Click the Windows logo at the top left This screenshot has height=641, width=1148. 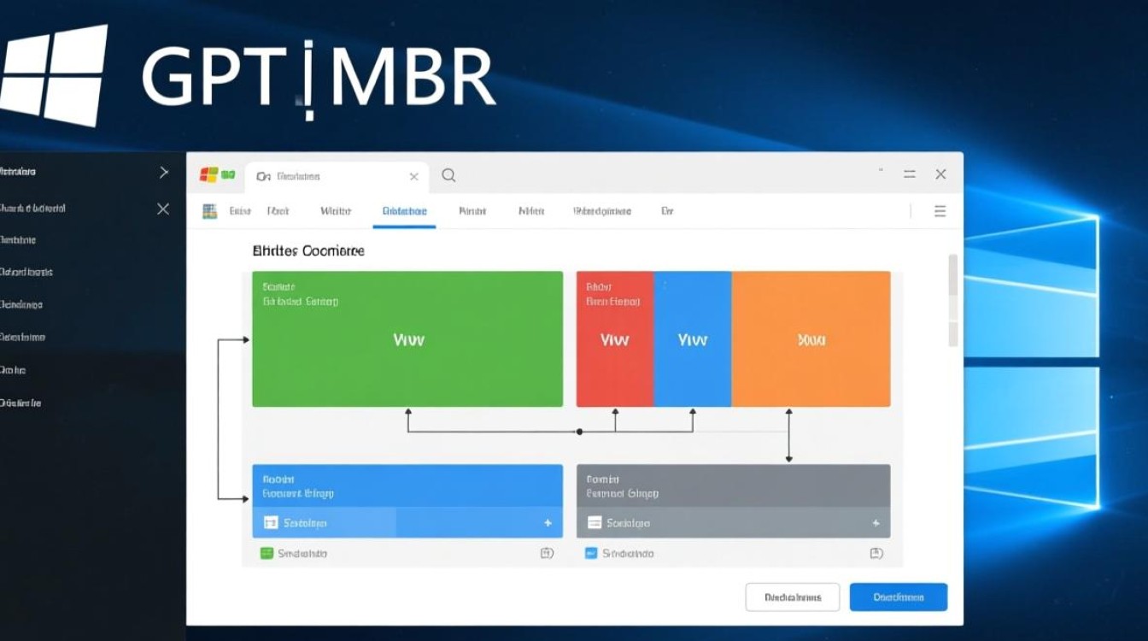(55, 75)
